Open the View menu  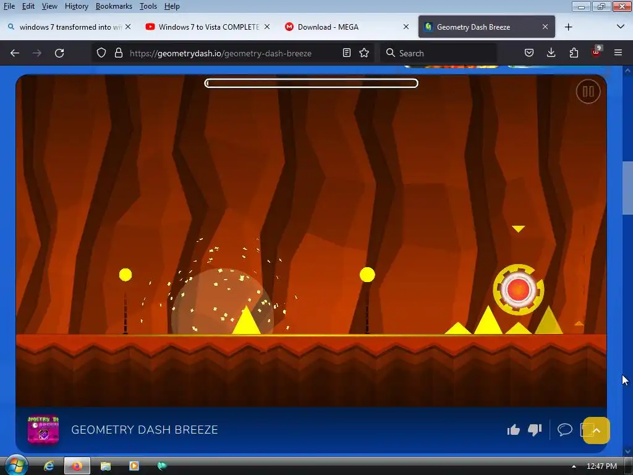49,6
